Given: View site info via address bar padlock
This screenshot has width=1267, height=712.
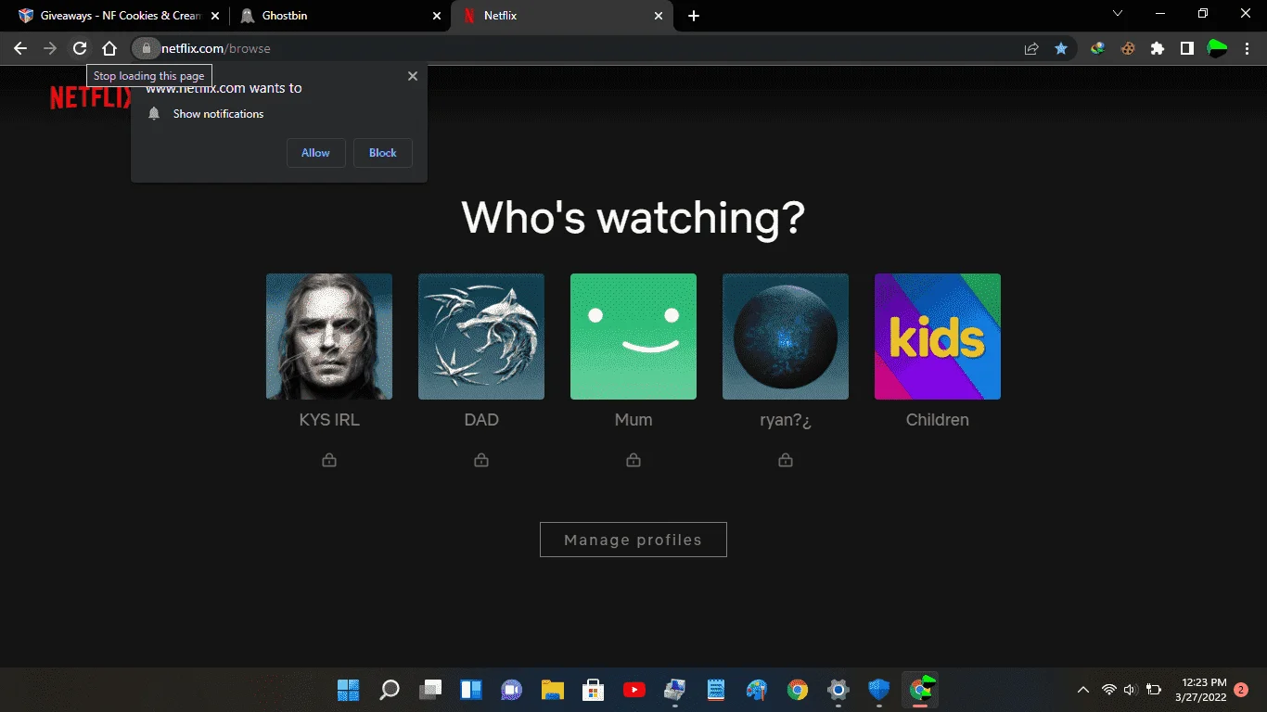Looking at the screenshot, I should click(146, 48).
